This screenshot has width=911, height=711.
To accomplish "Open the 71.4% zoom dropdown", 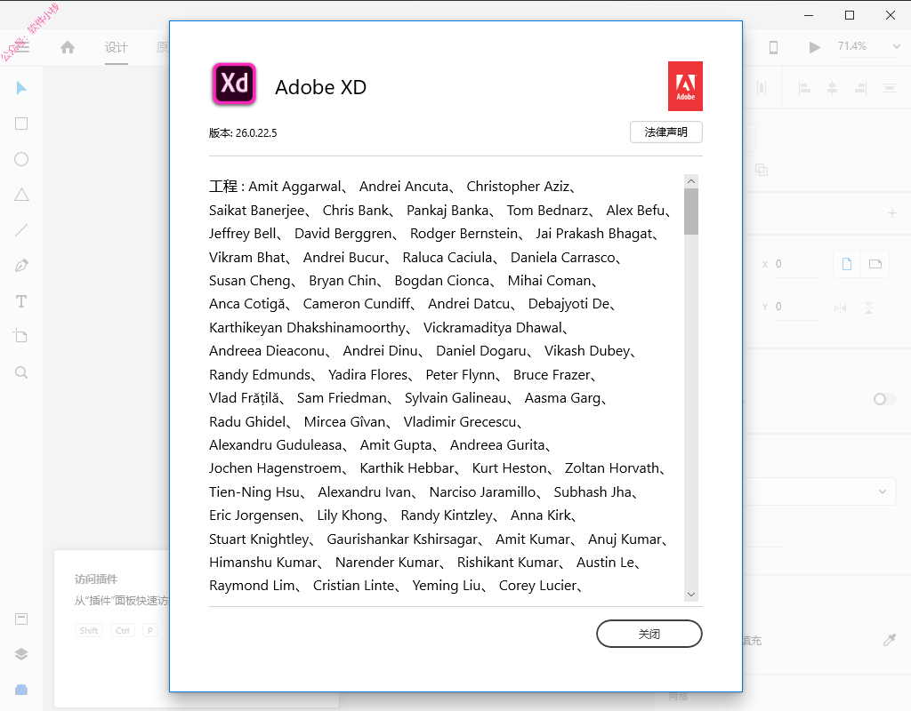I will pos(868,46).
